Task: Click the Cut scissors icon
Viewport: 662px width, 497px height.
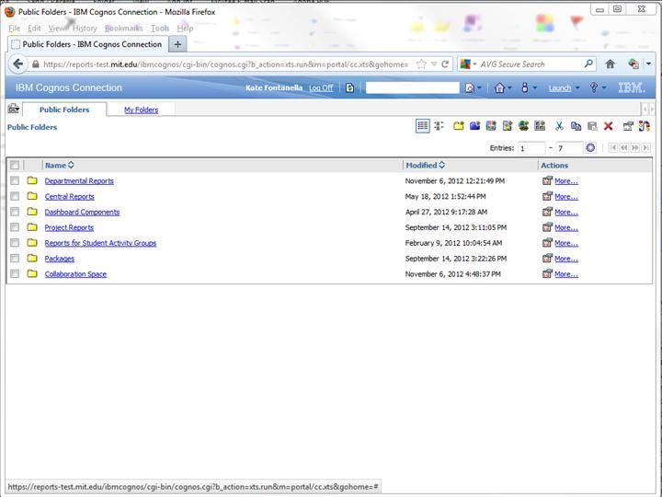Action: tap(559, 126)
